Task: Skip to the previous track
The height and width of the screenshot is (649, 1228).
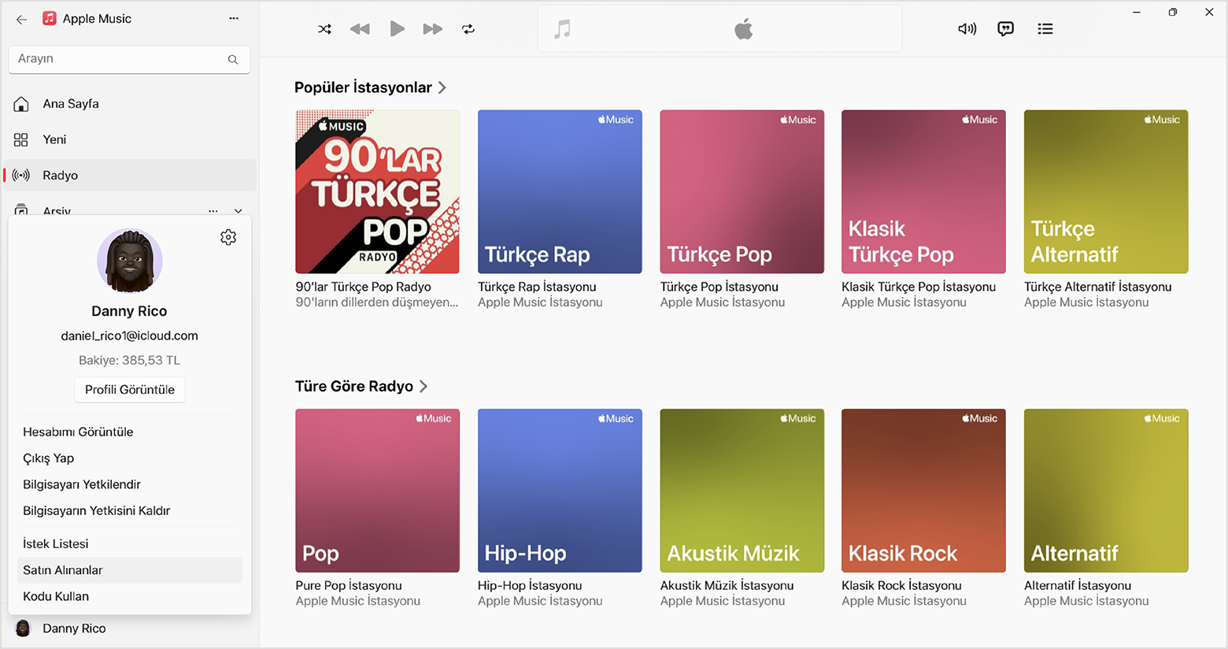Action: (360, 29)
